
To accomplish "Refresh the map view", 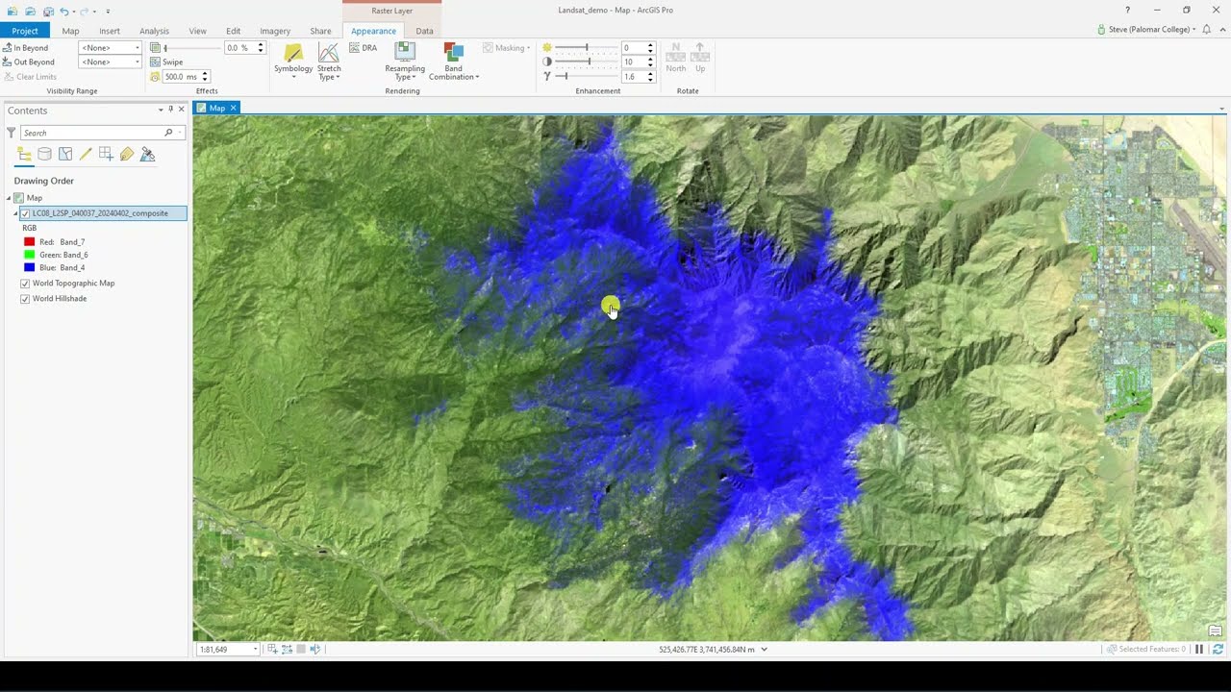I will pos(1218,649).
